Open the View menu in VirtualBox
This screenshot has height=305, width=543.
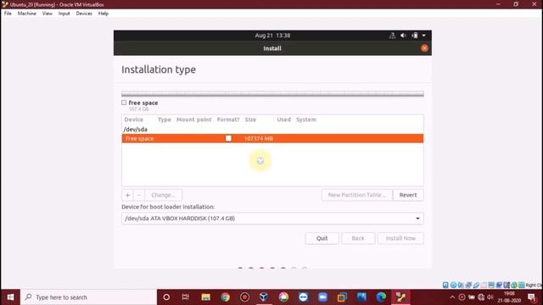click(x=48, y=14)
